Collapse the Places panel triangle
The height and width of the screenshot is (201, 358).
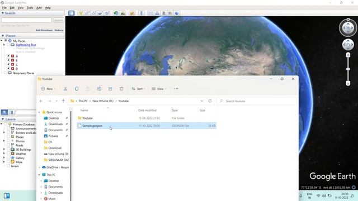tap(3, 36)
